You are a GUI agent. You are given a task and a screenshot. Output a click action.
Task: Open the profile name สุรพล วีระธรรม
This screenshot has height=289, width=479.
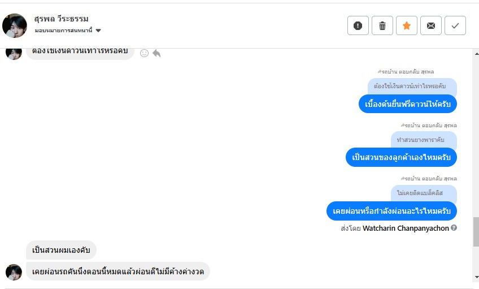click(61, 19)
